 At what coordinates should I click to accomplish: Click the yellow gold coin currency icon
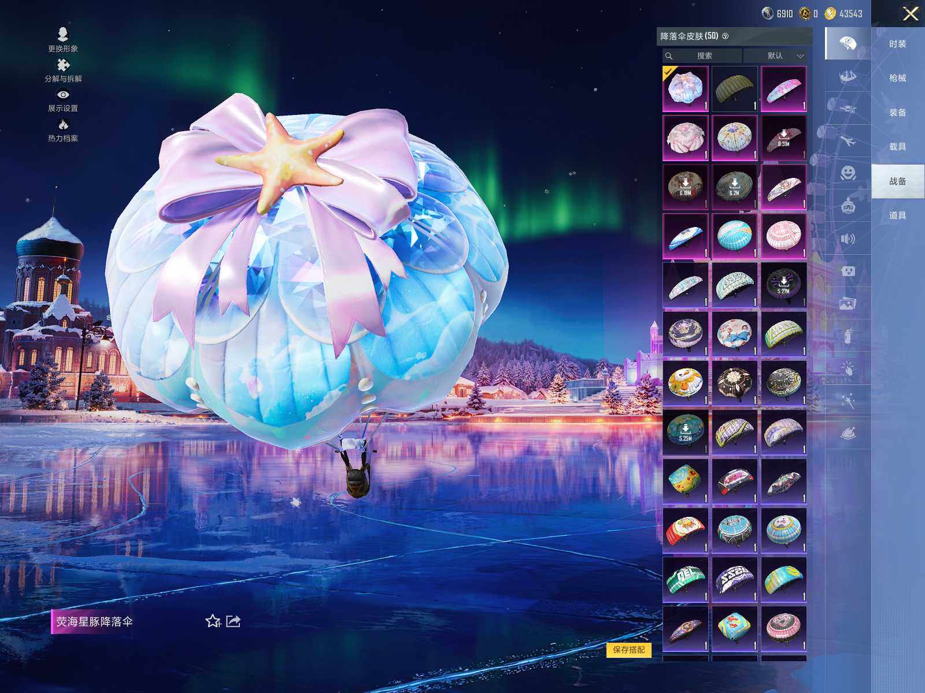tap(830, 13)
